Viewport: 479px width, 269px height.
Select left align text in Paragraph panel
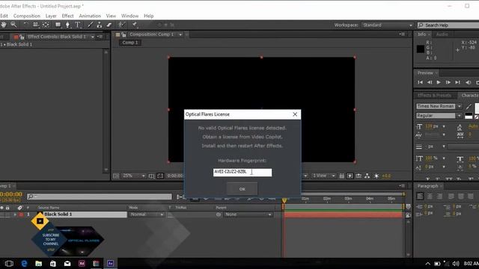click(420, 196)
